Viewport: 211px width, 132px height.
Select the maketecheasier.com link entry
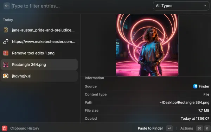click(x=39, y=42)
